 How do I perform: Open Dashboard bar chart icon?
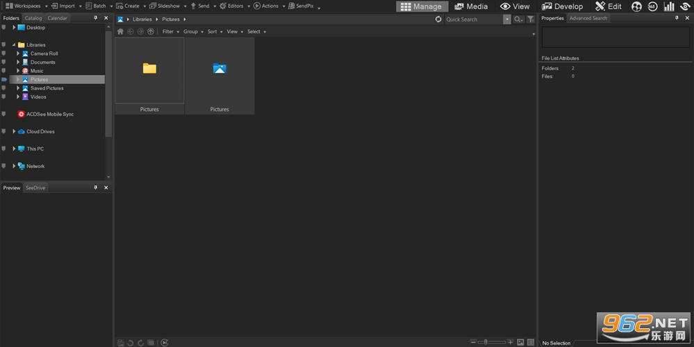tap(669, 7)
